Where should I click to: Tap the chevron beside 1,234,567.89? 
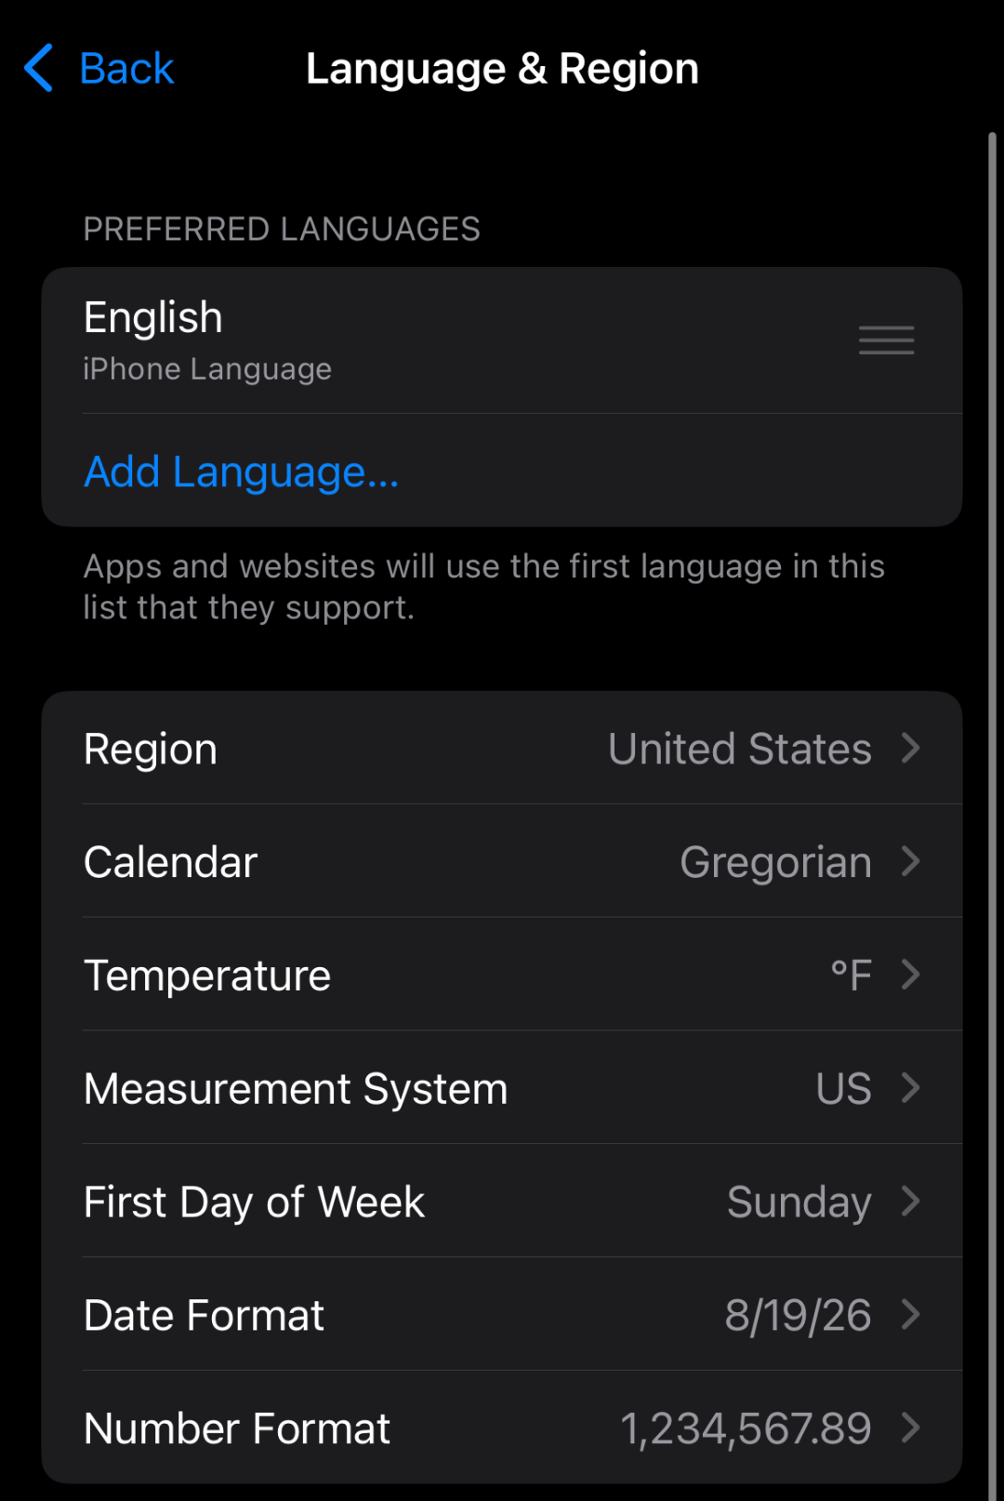pos(911,1428)
